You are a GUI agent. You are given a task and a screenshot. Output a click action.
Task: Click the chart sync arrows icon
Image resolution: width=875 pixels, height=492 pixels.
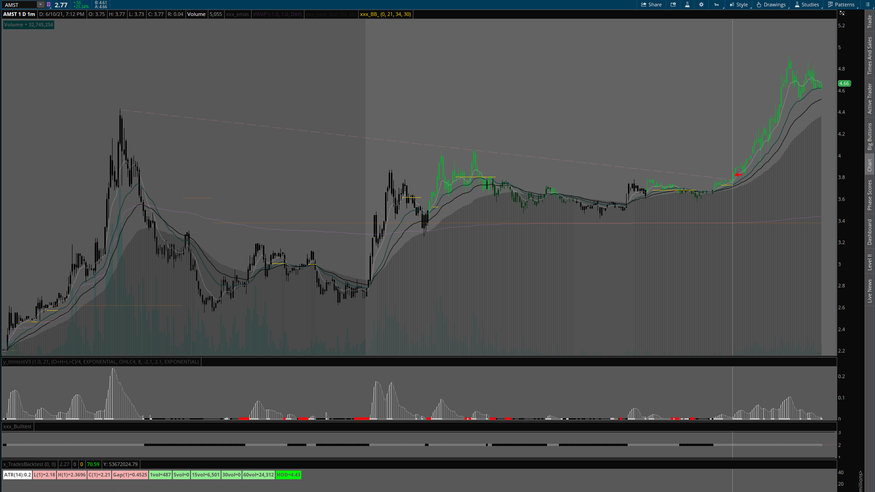(x=842, y=13)
